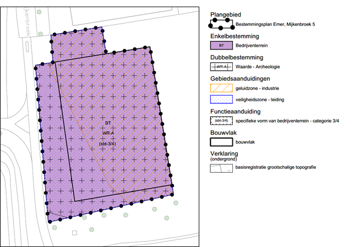
Task: Click the small square symbol below the plan area
Action: pos(74,233)
